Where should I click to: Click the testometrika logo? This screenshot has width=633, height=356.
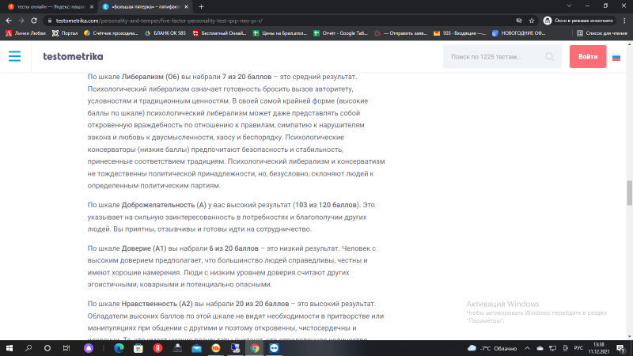pos(72,57)
